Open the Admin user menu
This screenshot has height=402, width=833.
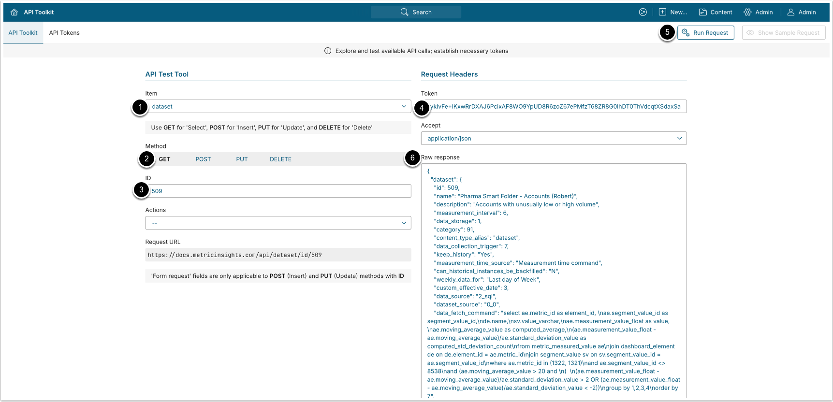(801, 12)
